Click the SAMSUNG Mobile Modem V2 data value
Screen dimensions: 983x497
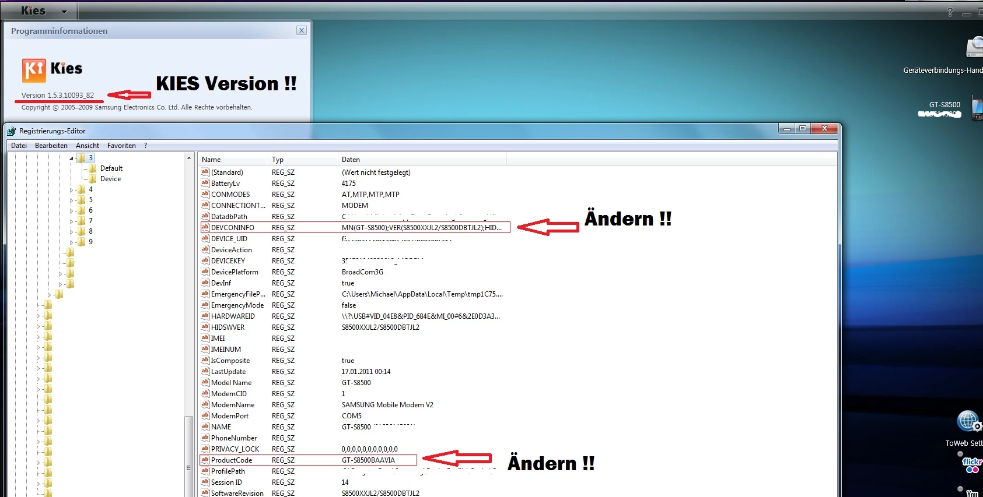387,405
